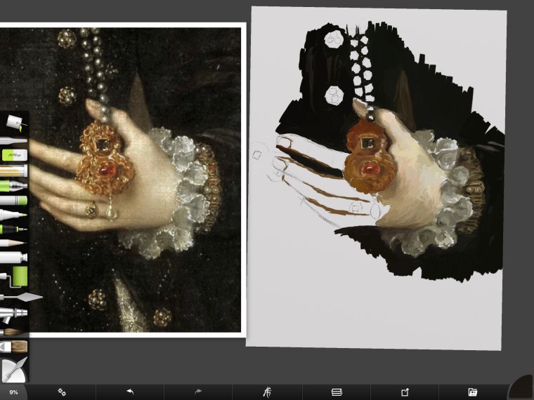This screenshot has width=534, height=400.
Task: Select the Watercolor brush tool
Action: pyautogui.click(x=12, y=332)
